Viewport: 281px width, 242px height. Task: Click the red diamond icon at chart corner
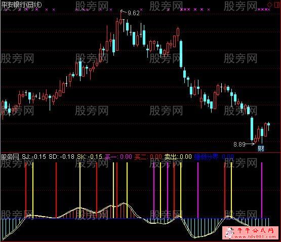tap(269, 5)
